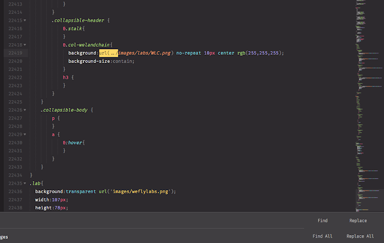The width and height of the screenshot is (384, 243).
Task: Click the Find button
Action: click(x=323, y=220)
